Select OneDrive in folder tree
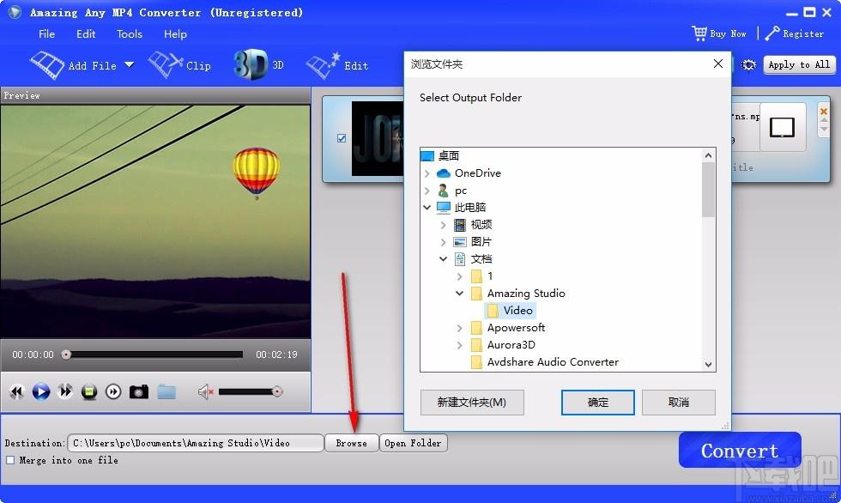This screenshot has width=841, height=503. click(x=477, y=173)
